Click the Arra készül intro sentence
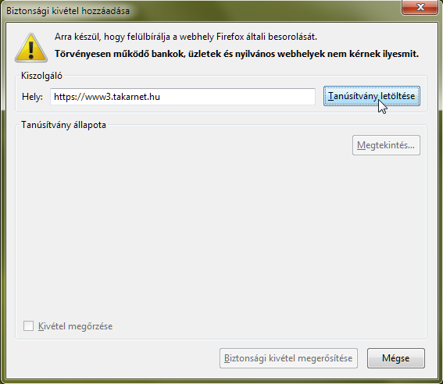This screenshot has height=384, width=443. click(x=186, y=37)
